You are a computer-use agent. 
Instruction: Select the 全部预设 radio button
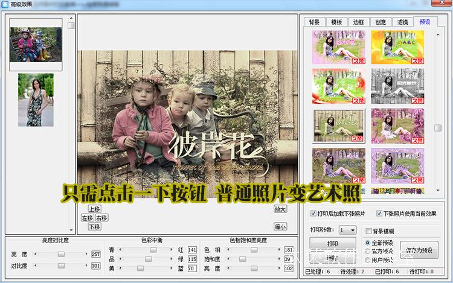pos(368,243)
